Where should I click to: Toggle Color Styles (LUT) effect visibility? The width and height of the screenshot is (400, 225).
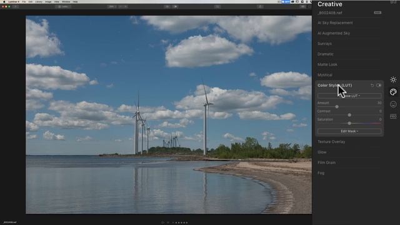[x=379, y=86]
